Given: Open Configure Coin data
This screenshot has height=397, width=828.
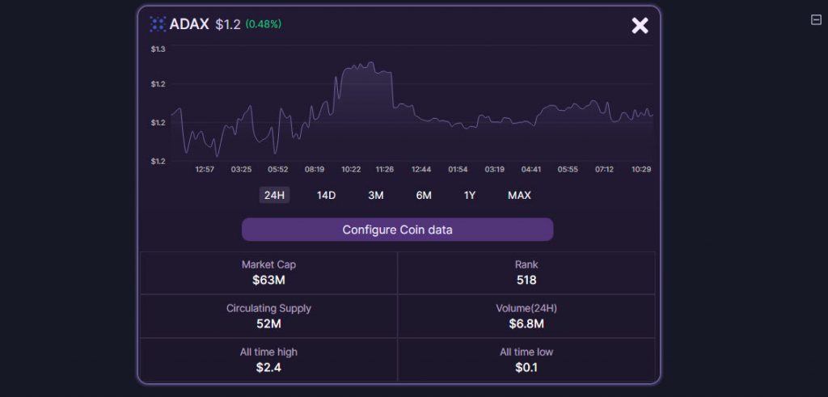Looking at the screenshot, I should point(397,230).
